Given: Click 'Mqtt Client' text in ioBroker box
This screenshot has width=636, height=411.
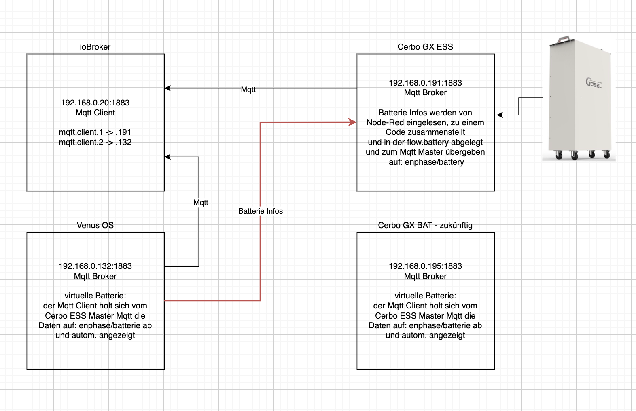Looking at the screenshot, I should (95, 113).
